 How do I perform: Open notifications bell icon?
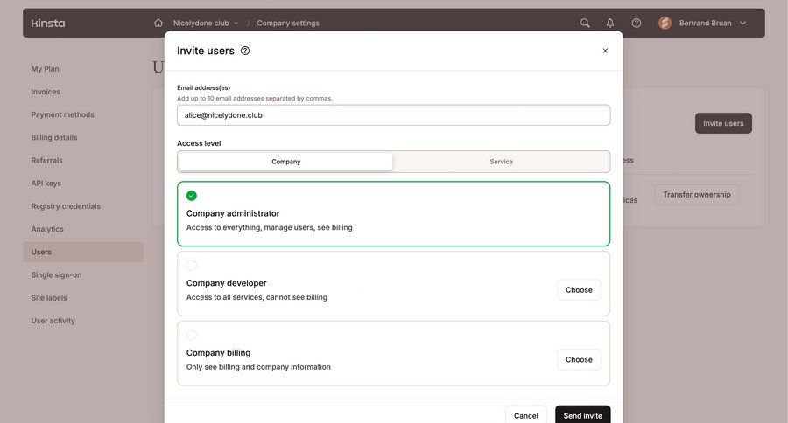click(x=610, y=23)
